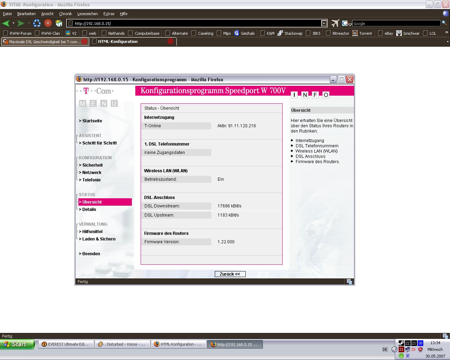
Task: Click into the URL address field
Action: 197,23
